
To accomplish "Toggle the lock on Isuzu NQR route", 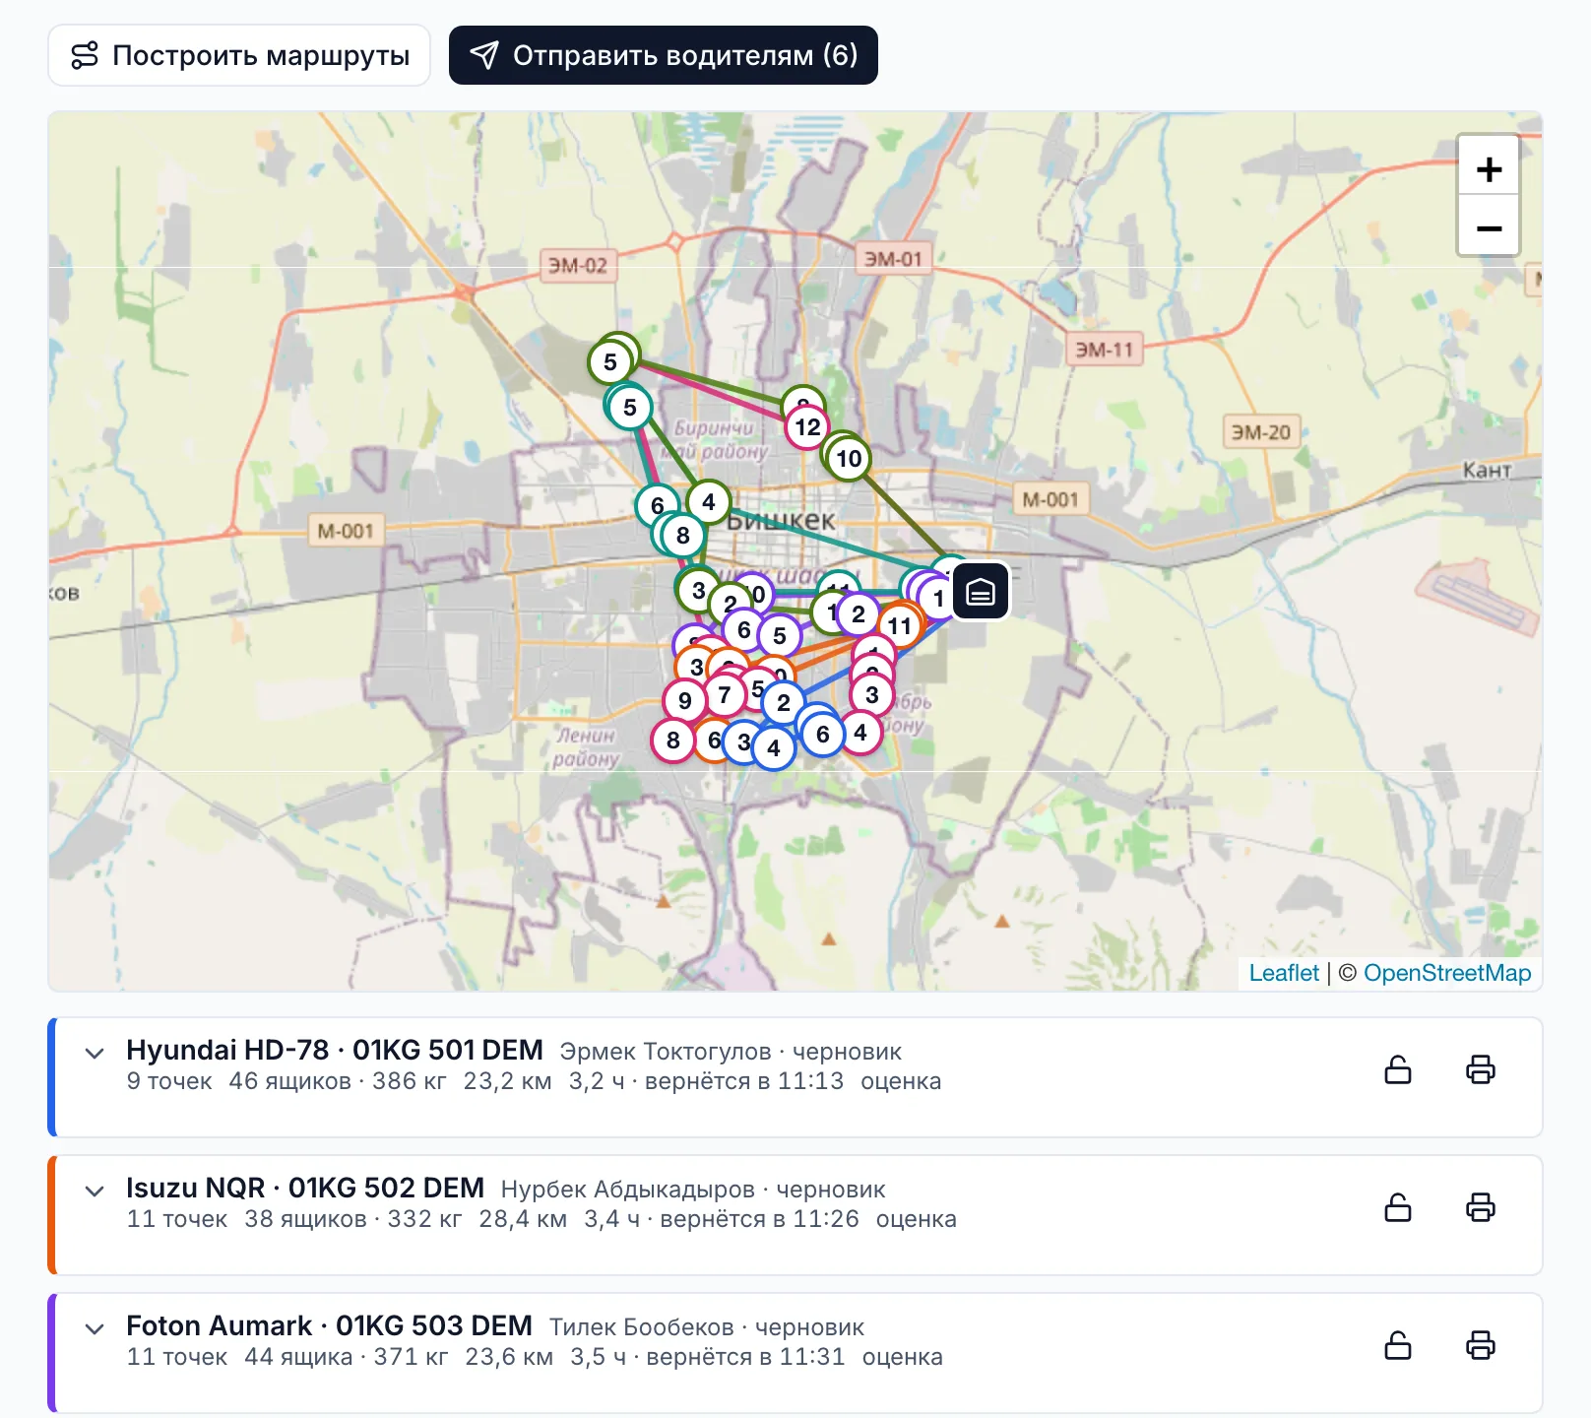I will coord(1398,1207).
